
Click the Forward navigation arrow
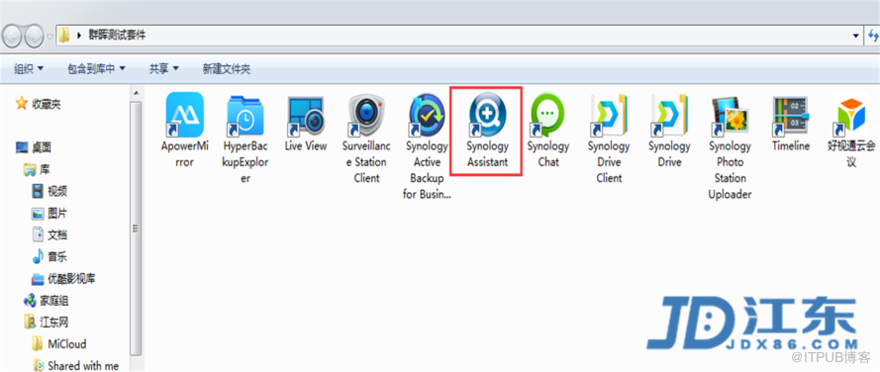coord(34,36)
